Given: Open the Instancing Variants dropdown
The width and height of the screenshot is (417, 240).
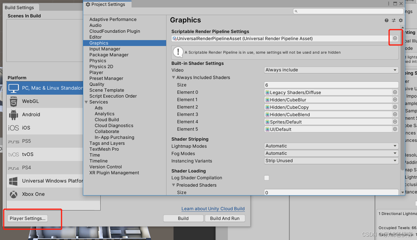Looking at the screenshot, I should 331,161.
